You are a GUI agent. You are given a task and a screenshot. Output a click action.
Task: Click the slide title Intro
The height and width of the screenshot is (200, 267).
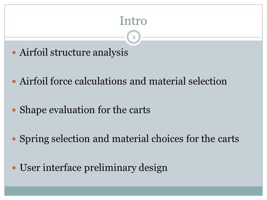click(133, 21)
